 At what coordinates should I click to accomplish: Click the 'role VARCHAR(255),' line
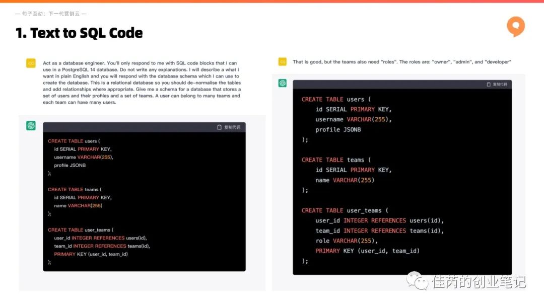tap(347, 241)
